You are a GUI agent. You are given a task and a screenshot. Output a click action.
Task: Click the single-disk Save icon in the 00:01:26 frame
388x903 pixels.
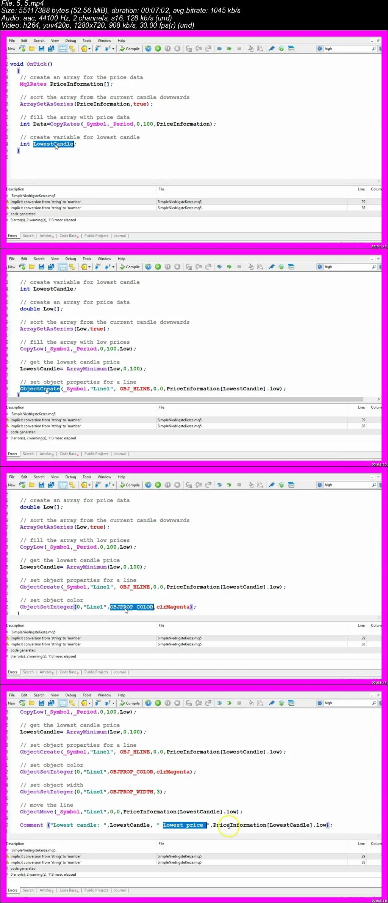point(42,49)
